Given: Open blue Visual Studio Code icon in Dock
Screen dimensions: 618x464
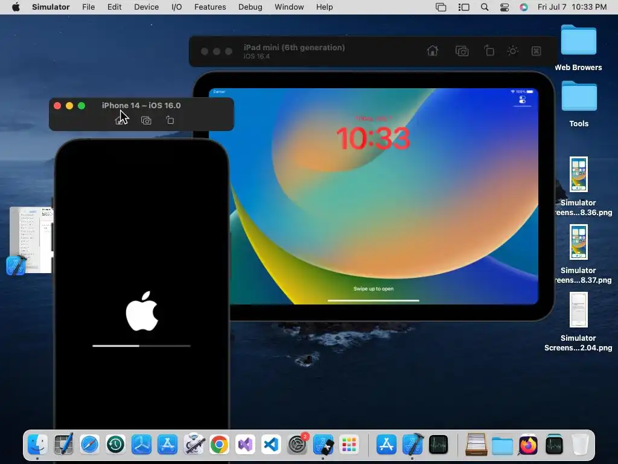Looking at the screenshot, I should pyautogui.click(x=271, y=445).
